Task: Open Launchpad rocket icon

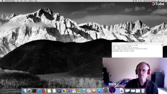Action: pos(29,91)
